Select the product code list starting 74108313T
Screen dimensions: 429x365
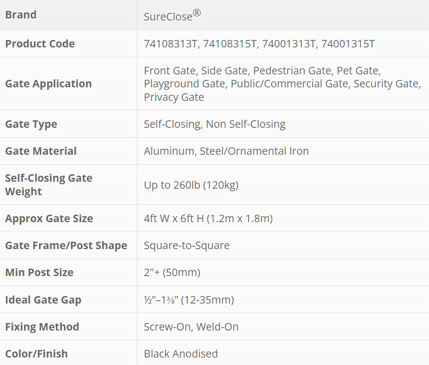pyautogui.click(x=259, y=44)
